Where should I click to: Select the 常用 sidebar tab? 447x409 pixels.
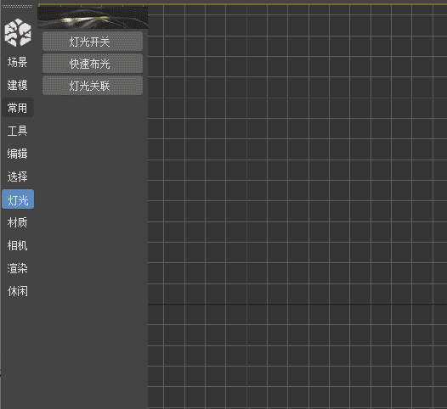(x=18, y=108)
